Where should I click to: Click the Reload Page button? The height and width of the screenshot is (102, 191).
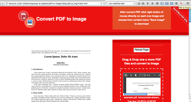[142, 50]
